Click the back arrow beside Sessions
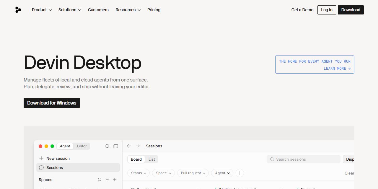Screen dimensions: 378x189 (x=129, y=146)
